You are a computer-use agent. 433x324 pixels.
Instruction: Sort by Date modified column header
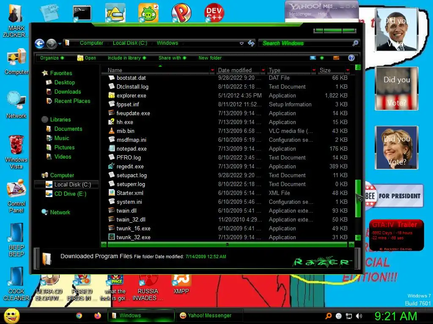click(238, 70)
